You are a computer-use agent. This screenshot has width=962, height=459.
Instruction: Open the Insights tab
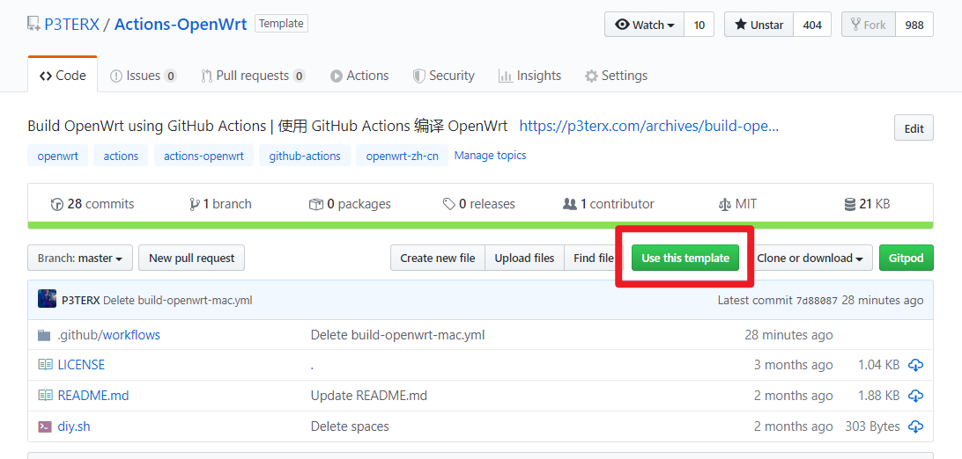(530, 76)
